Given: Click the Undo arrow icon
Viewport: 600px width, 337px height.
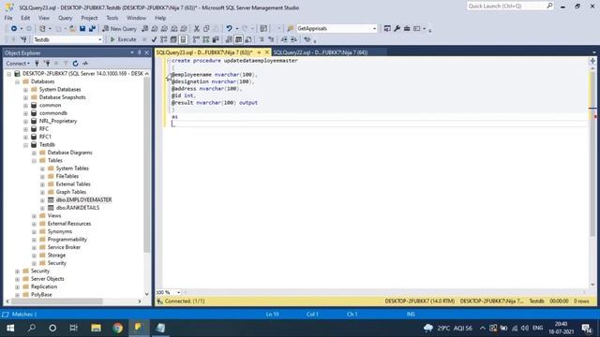Looking at the screenshot, I should pos(229,29).
